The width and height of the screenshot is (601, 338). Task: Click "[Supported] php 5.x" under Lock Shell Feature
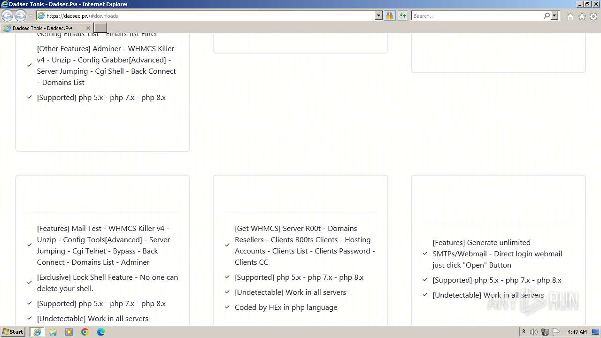click(101, 303)
